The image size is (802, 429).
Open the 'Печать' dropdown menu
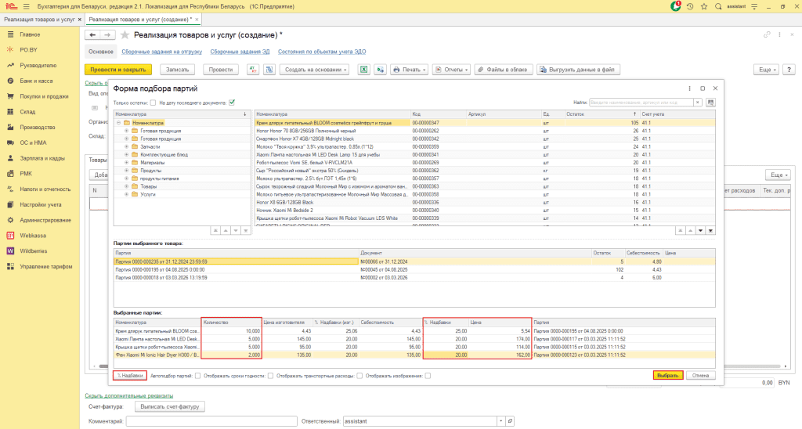pyautogui.click(x=410, y=70)
